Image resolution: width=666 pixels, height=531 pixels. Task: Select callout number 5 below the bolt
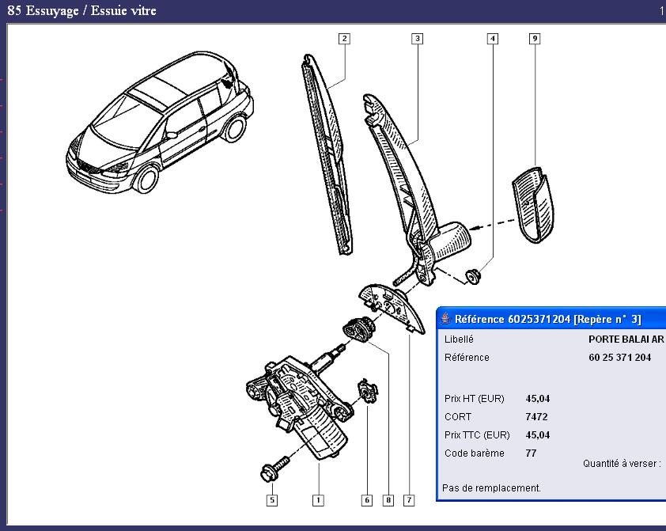(272, 499)
